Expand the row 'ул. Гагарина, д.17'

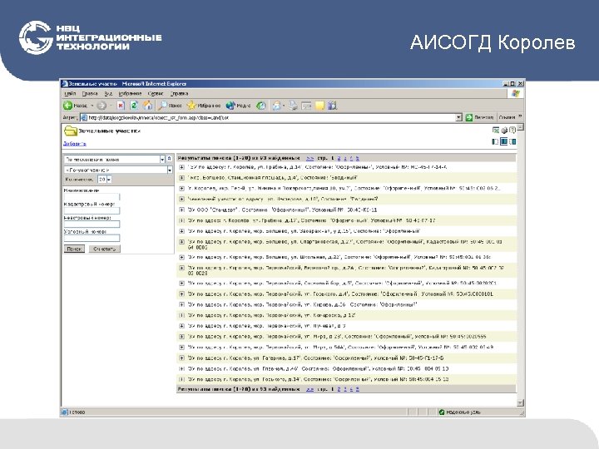point(181,358)
